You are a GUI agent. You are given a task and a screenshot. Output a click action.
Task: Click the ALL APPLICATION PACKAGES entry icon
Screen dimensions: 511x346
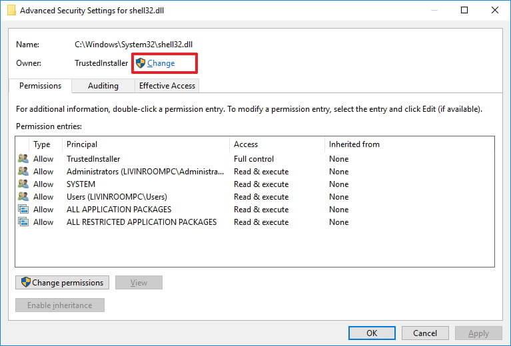pos(23,209)
